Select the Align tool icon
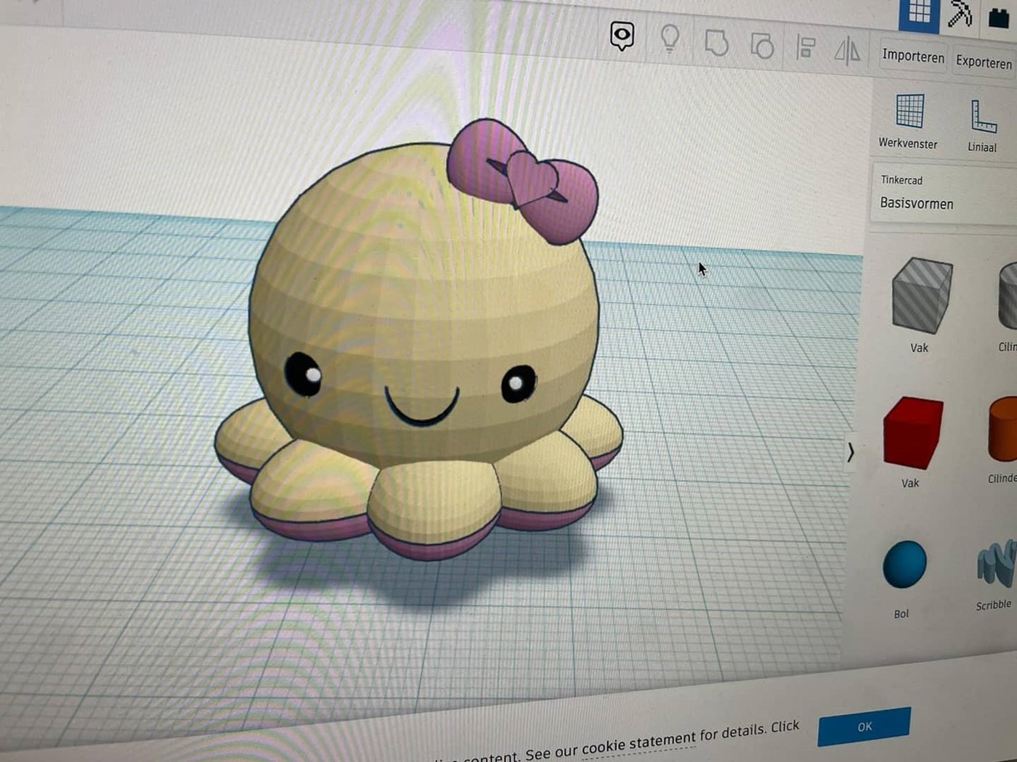This screenshot has height=762, width=1017. pos(806,49)
